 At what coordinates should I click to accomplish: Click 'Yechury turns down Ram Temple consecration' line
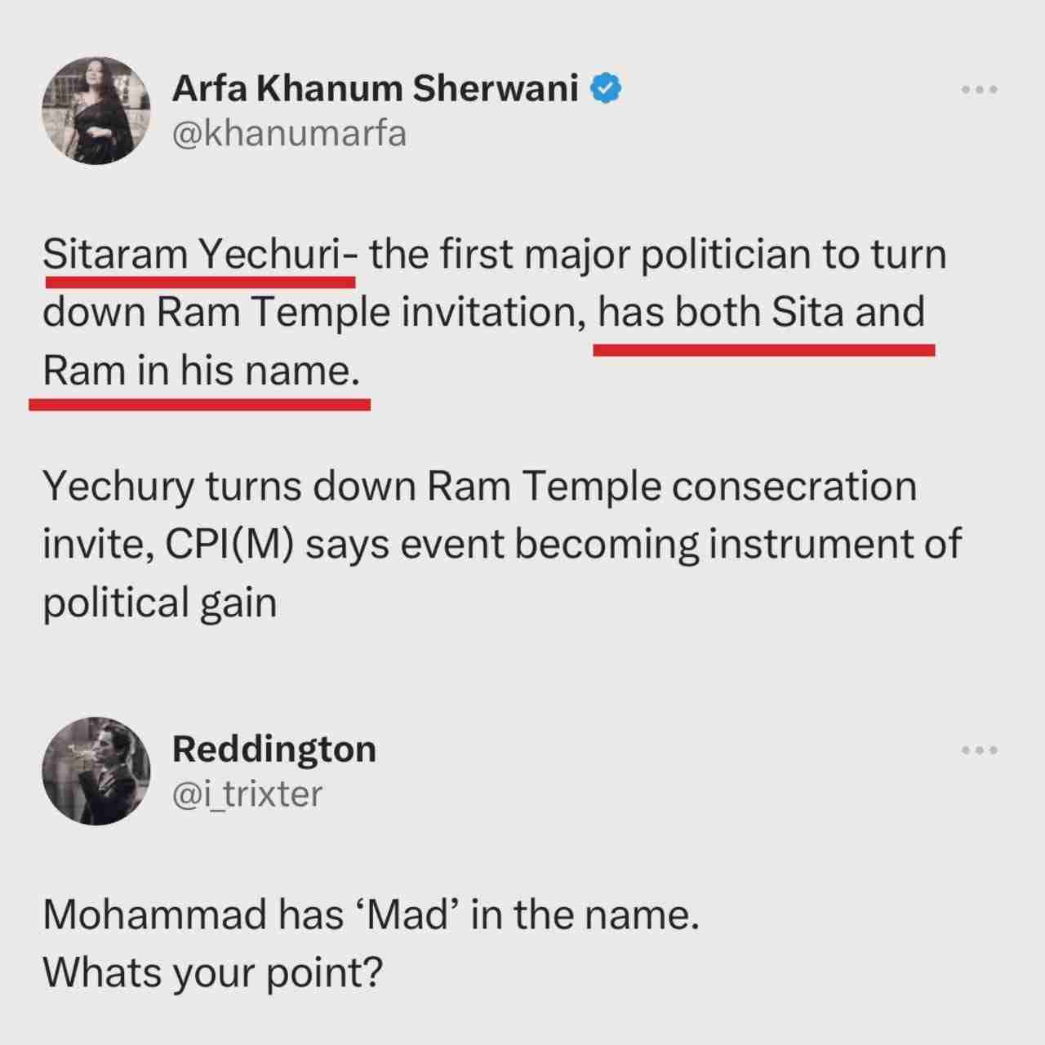pyautogui.click(x=479, y=487)
